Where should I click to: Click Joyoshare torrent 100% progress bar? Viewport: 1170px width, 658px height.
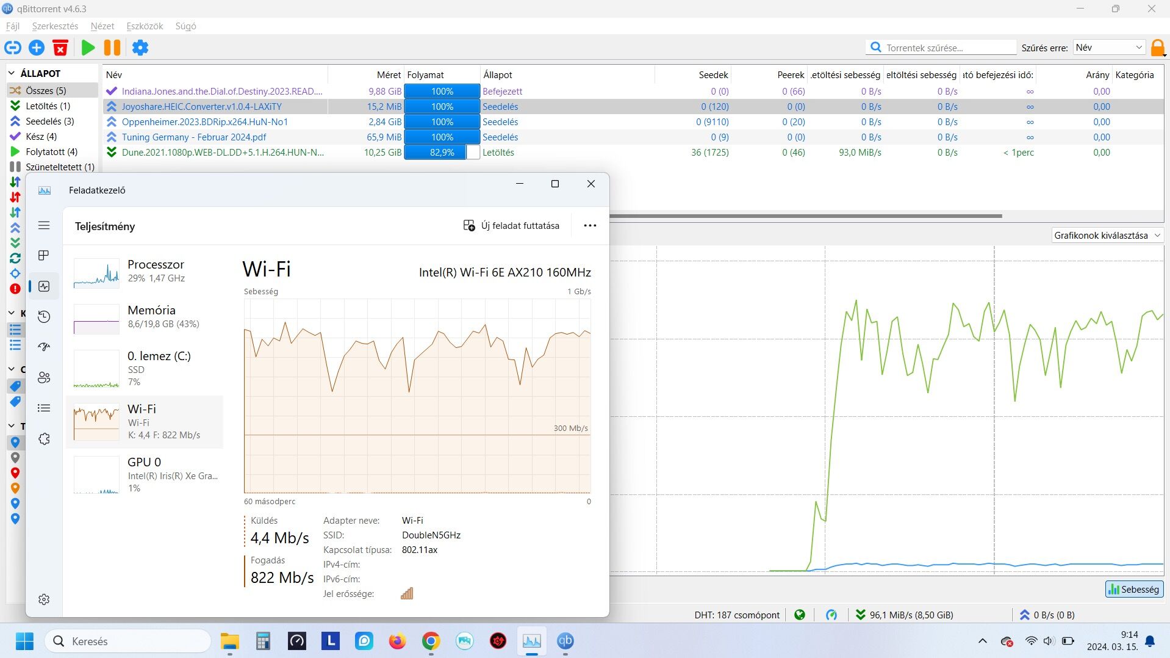click(x=442, y=106)
